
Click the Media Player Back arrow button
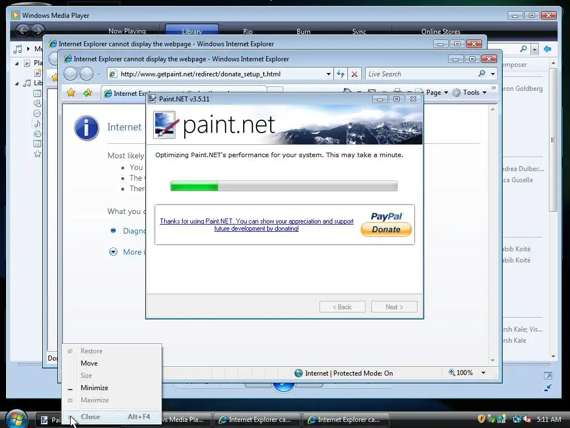point(22,30)
